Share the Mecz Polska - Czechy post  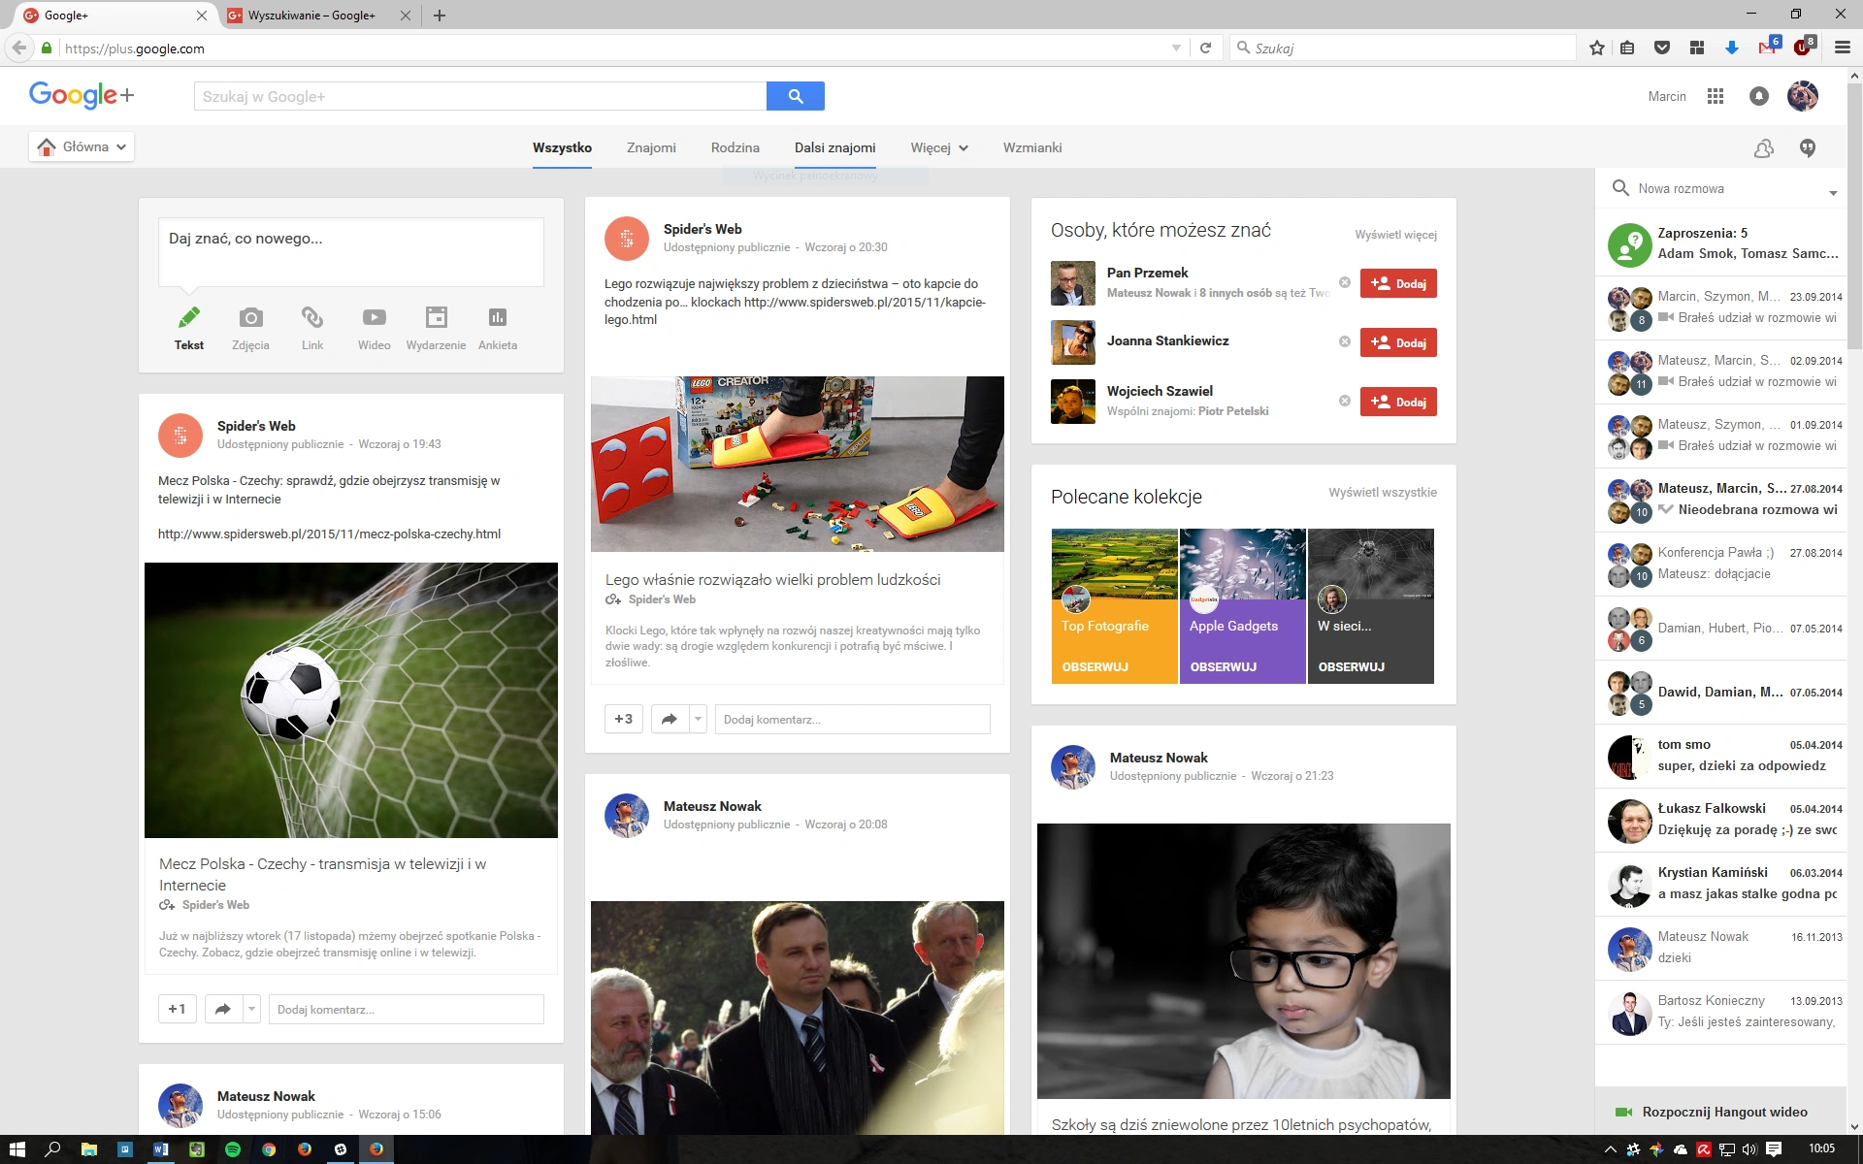point(223,1009)
